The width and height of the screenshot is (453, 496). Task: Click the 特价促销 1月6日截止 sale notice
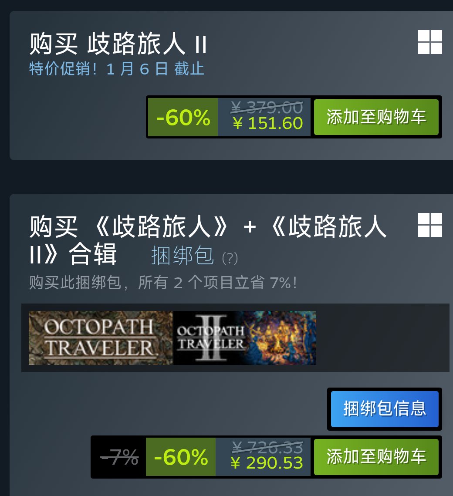[x=117, y=69]
